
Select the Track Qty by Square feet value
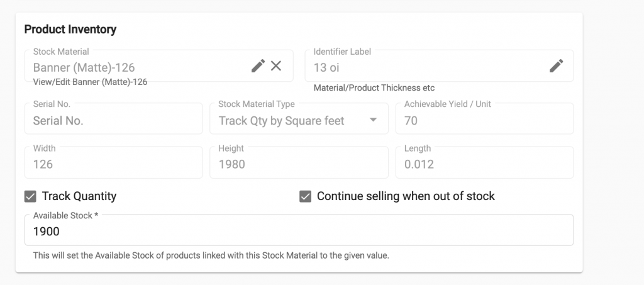(281, 121)
